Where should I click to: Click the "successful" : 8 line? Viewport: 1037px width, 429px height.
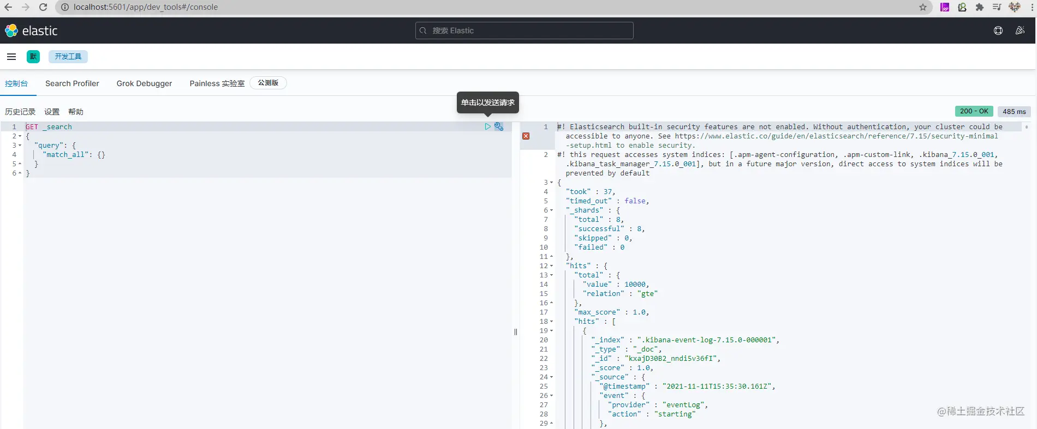[610, 229]
